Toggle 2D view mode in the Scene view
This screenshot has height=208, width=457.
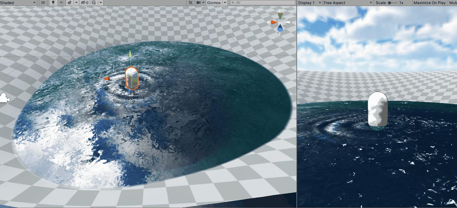pos(43,3)
